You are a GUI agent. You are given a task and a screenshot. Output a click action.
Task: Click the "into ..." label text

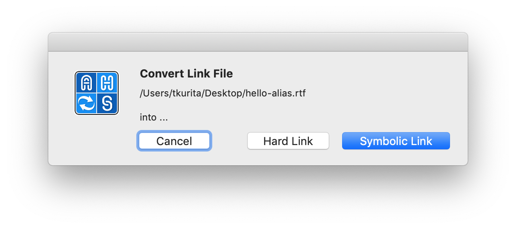click(x=154, y=117)
